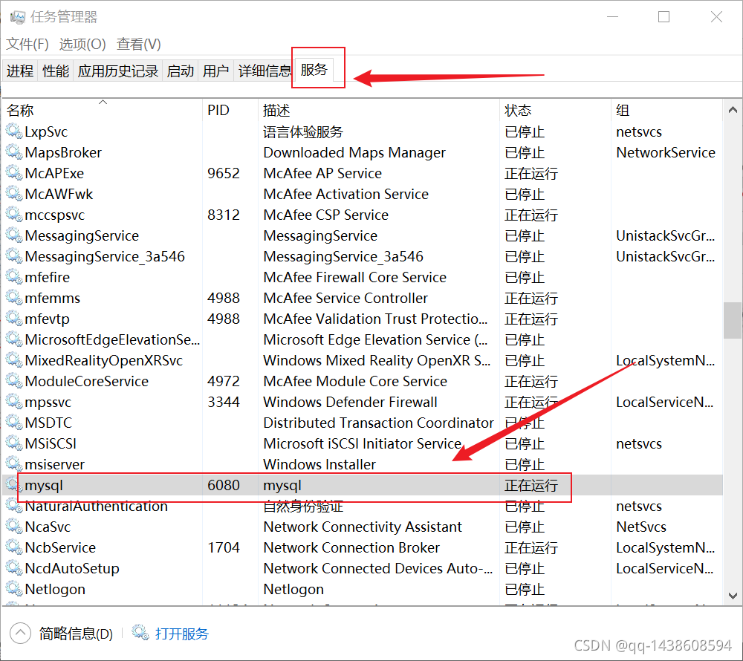The width and height of the screenshot is (743, 661).
Task: Select Downloaded Maps Manager description
Action: point(354,152)
